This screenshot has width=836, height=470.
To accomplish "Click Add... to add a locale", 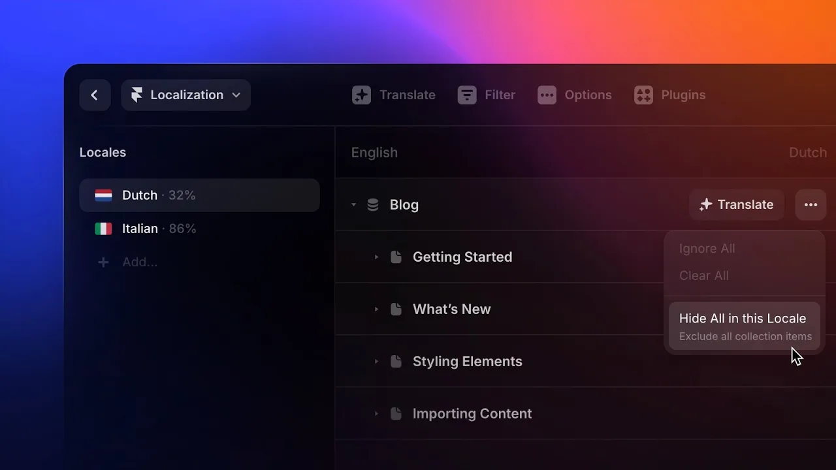I will 140,262.
